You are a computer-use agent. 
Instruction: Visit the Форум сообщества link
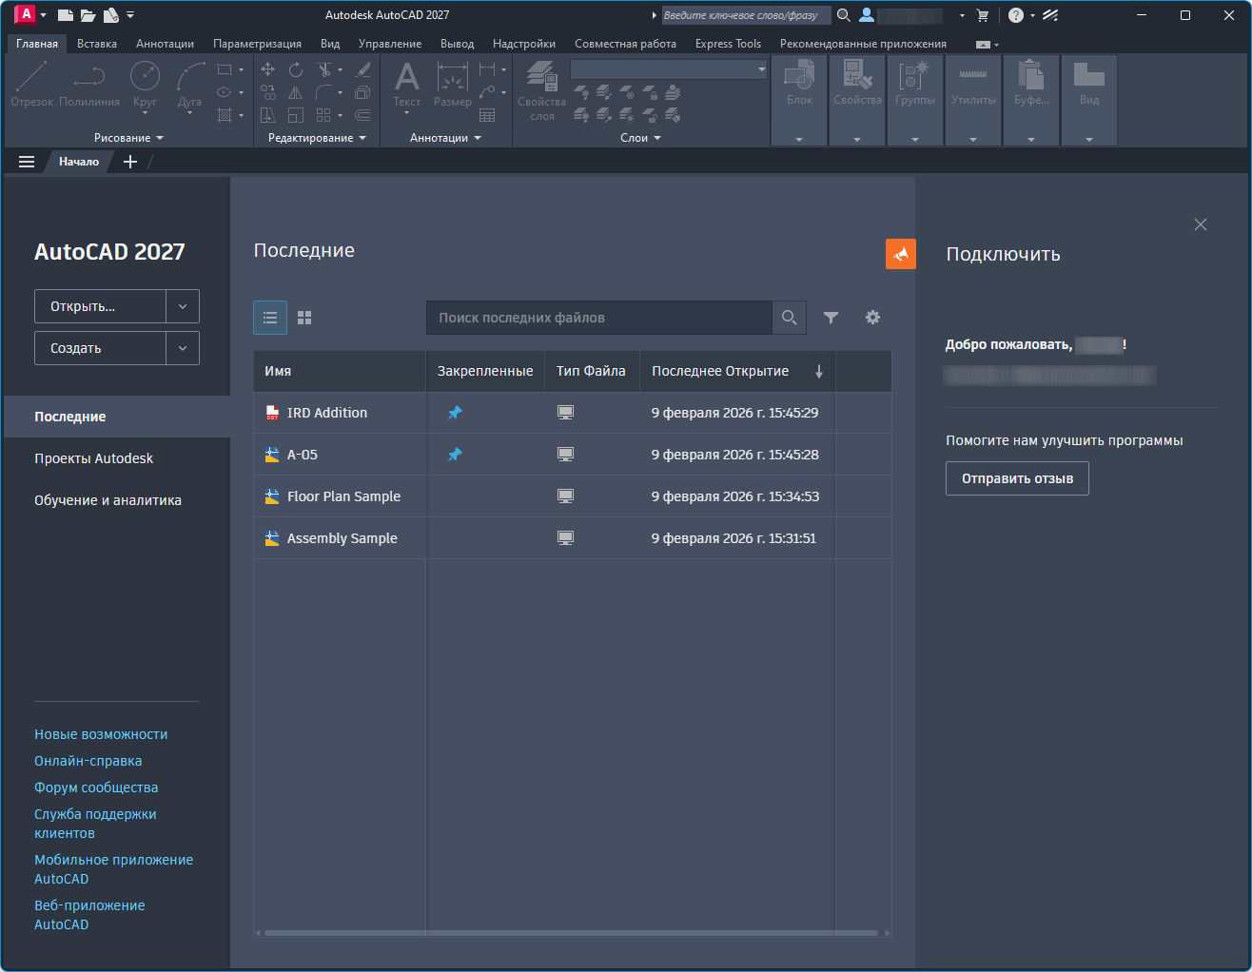tap(96, 787)
